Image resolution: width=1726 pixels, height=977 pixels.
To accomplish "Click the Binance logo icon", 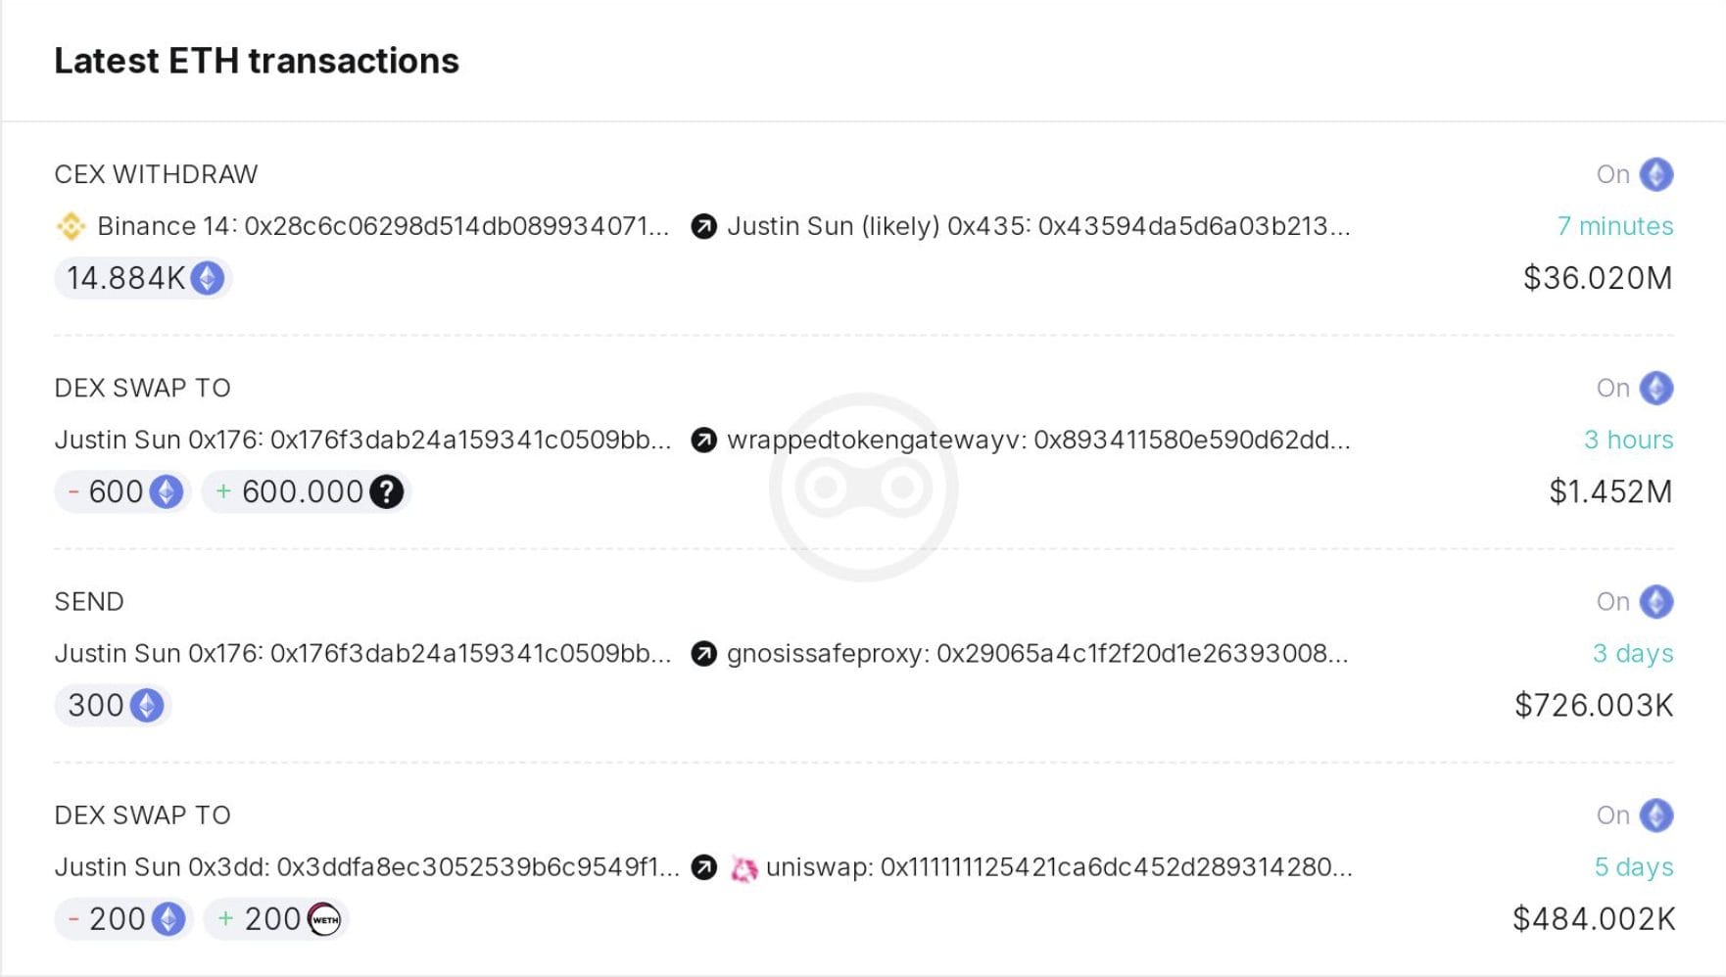I will 71,227.
